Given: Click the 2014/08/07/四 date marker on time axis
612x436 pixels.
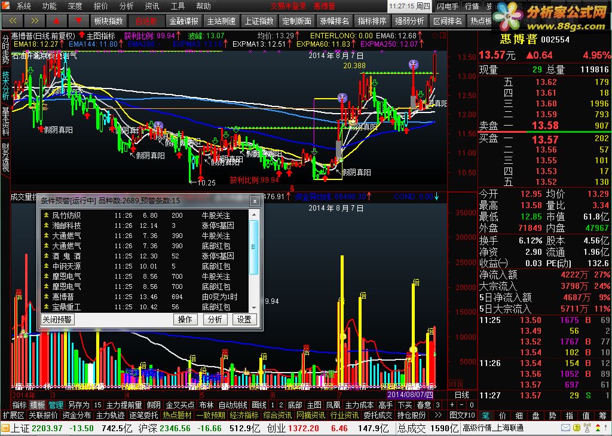Looking at the screenshot, I should coord(410,395).
